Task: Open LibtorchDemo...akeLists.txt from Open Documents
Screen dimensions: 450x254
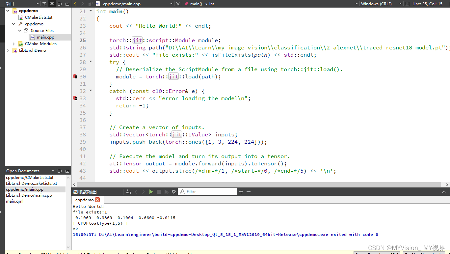Action: (x=31, y=183)
